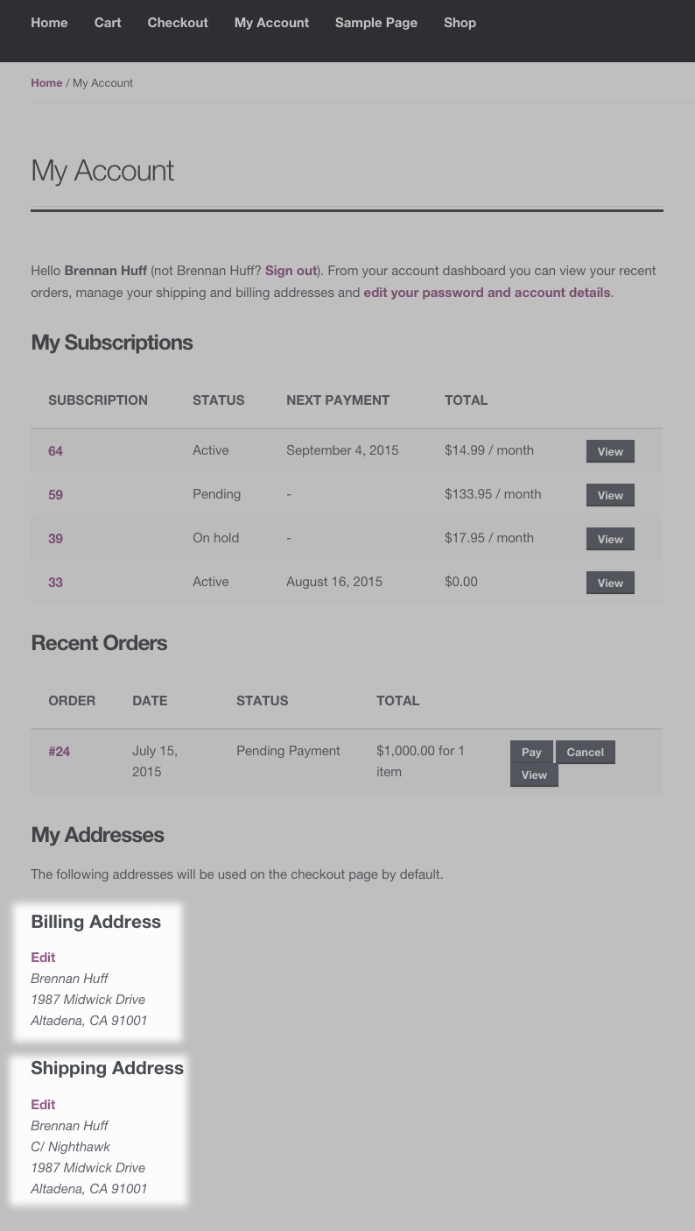Viewport: 695px width, 1231px height.
Task: Open the Checkout page
Action: 178,23
